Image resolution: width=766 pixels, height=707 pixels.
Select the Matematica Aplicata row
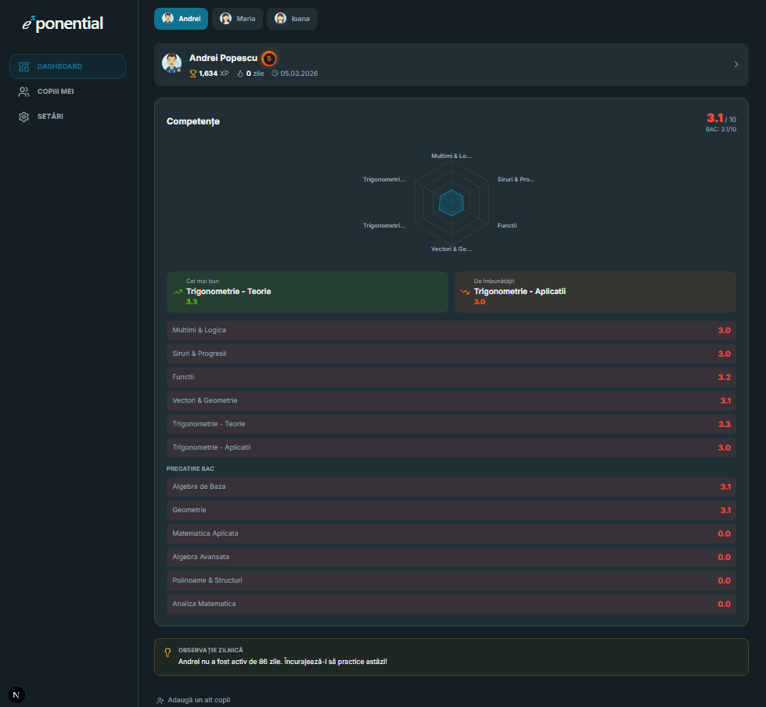click(x=451, y=533)
